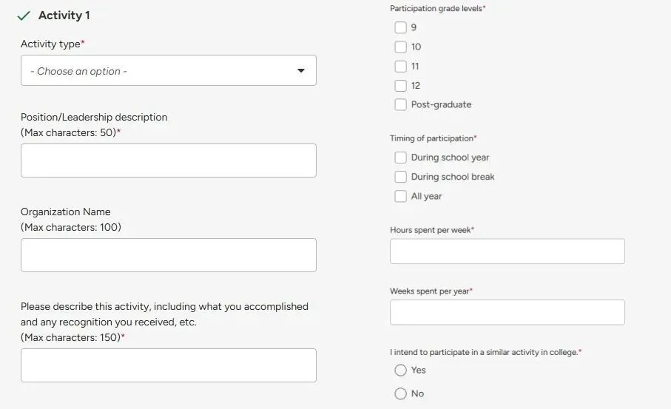Focus the activity description text box
The width and height of the screenshot is (671, 409).
168,365
